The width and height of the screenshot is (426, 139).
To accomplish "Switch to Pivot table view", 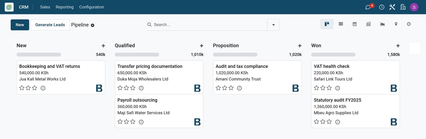I will pyautogui.click(x=368, y=24).
